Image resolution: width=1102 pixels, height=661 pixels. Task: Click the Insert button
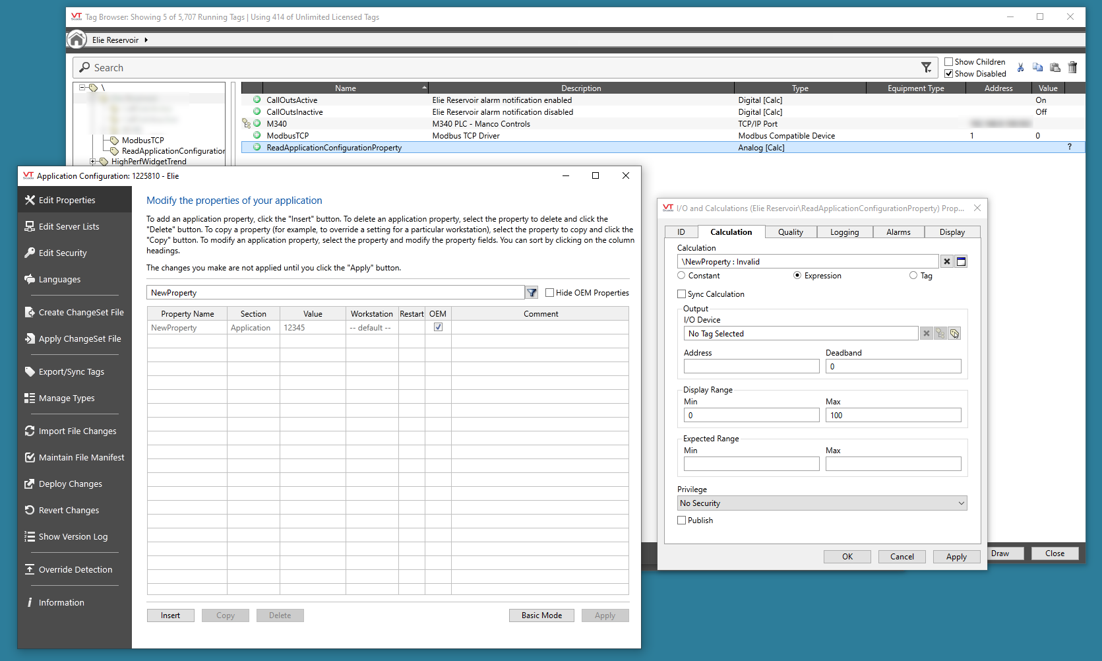click(170, 615)
